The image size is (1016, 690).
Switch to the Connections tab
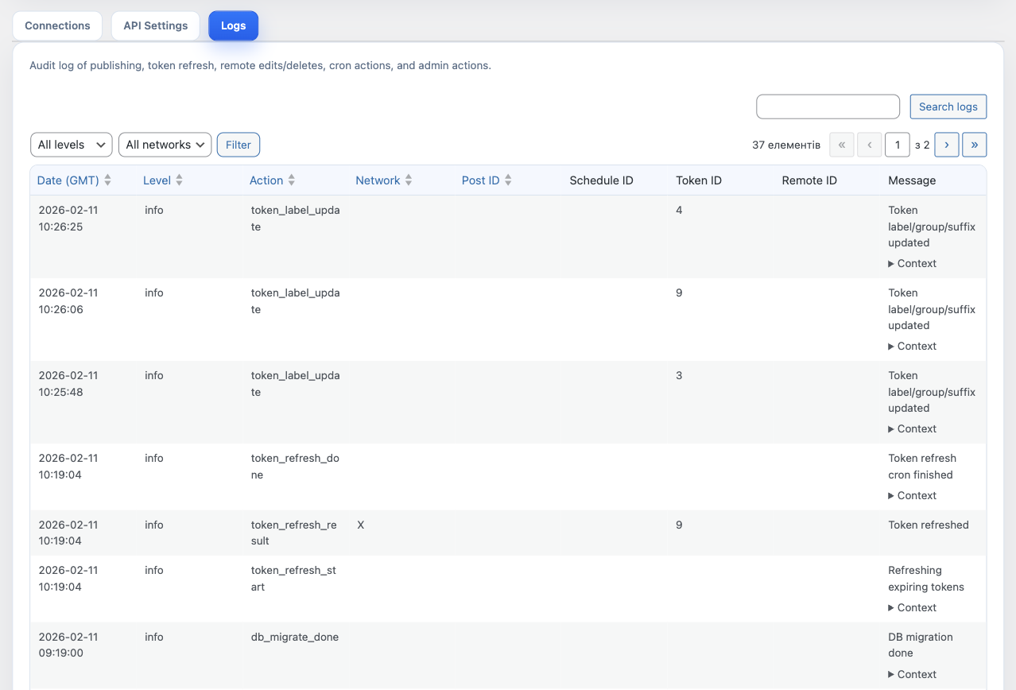coord(56,25)
